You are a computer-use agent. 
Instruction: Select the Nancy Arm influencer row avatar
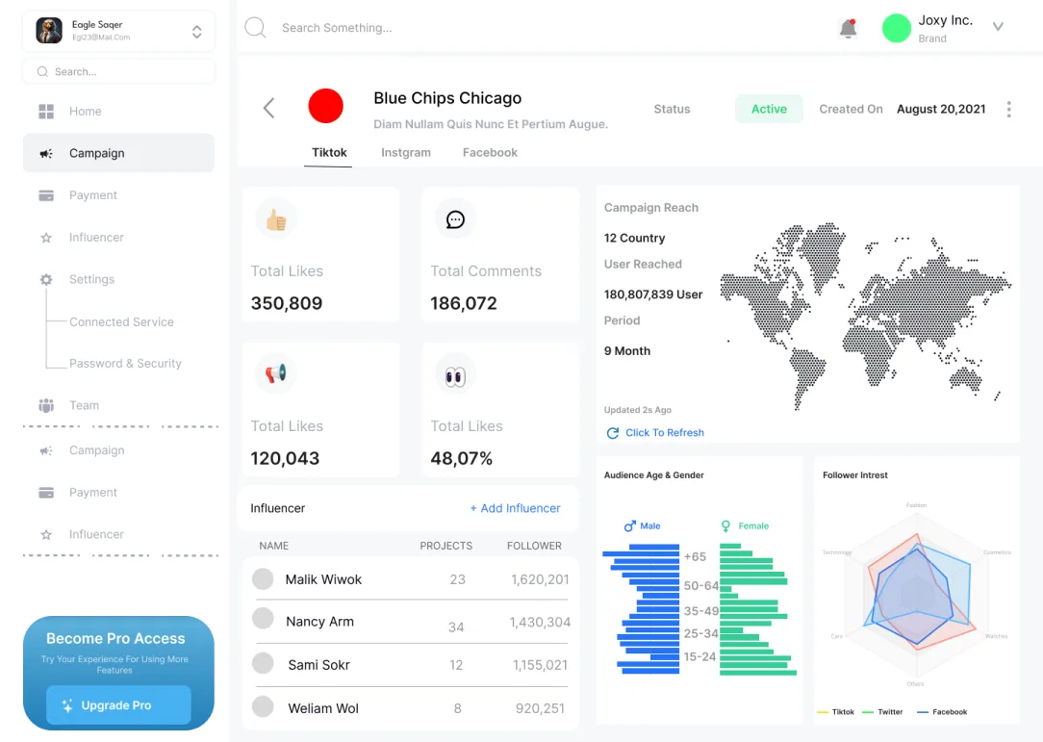(263, 618)
